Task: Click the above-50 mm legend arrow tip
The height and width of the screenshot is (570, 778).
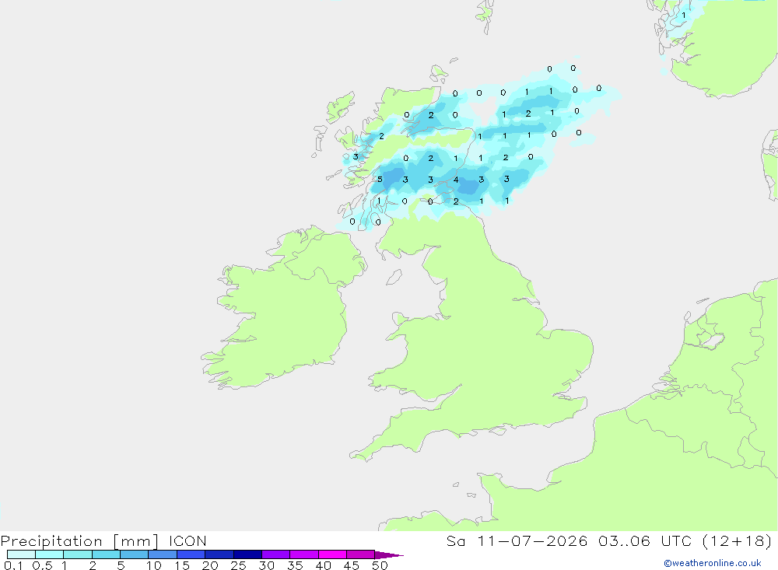Action: [x=389, y=554]
